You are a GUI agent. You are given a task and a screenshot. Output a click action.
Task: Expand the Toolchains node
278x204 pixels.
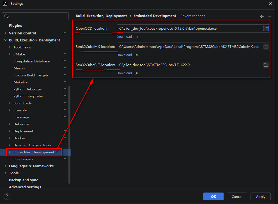point(10,47)
